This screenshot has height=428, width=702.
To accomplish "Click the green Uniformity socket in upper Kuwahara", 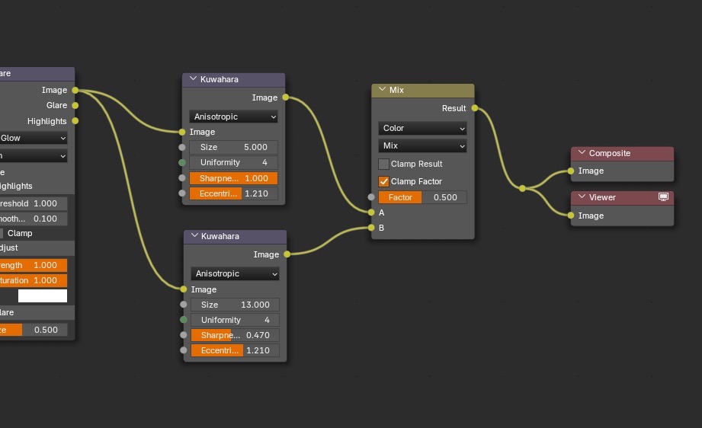I will [x=181, y=163].
